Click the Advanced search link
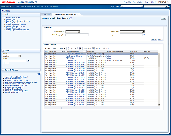Viewport: 171px width, 136px height. [x=6, y=63]
